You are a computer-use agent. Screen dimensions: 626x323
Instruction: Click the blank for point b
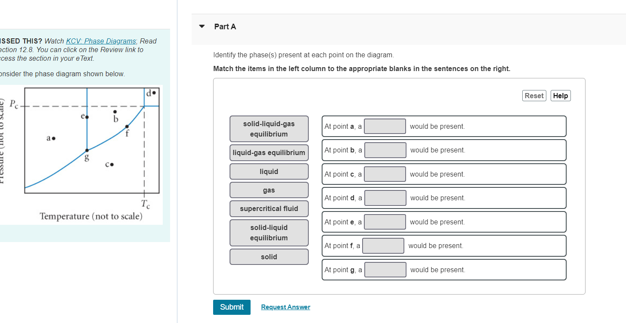[385, 150]
